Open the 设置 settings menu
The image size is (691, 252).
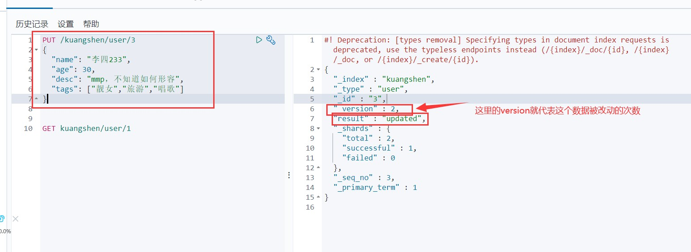pos(66,24)
